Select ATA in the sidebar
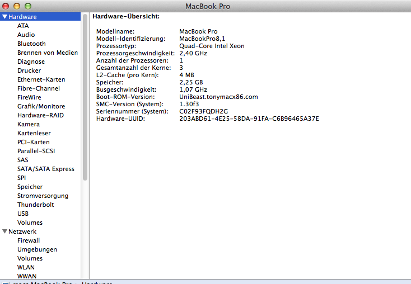411x284 pixels. point(23,26)
